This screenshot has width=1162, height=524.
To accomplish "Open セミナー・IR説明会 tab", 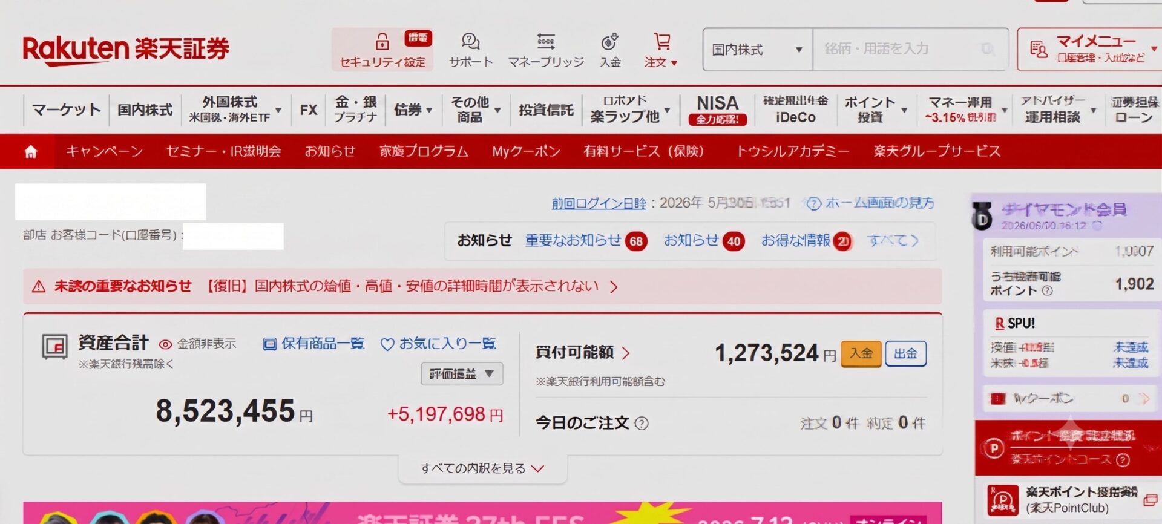I will pos(223,151).
